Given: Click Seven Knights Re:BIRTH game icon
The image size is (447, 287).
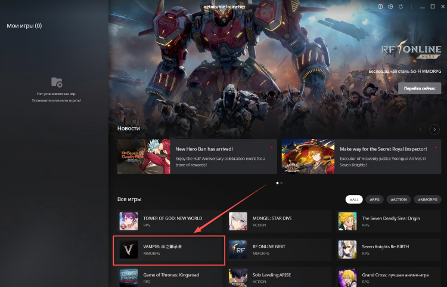Looking at the screenshot, I should point(347,249).
